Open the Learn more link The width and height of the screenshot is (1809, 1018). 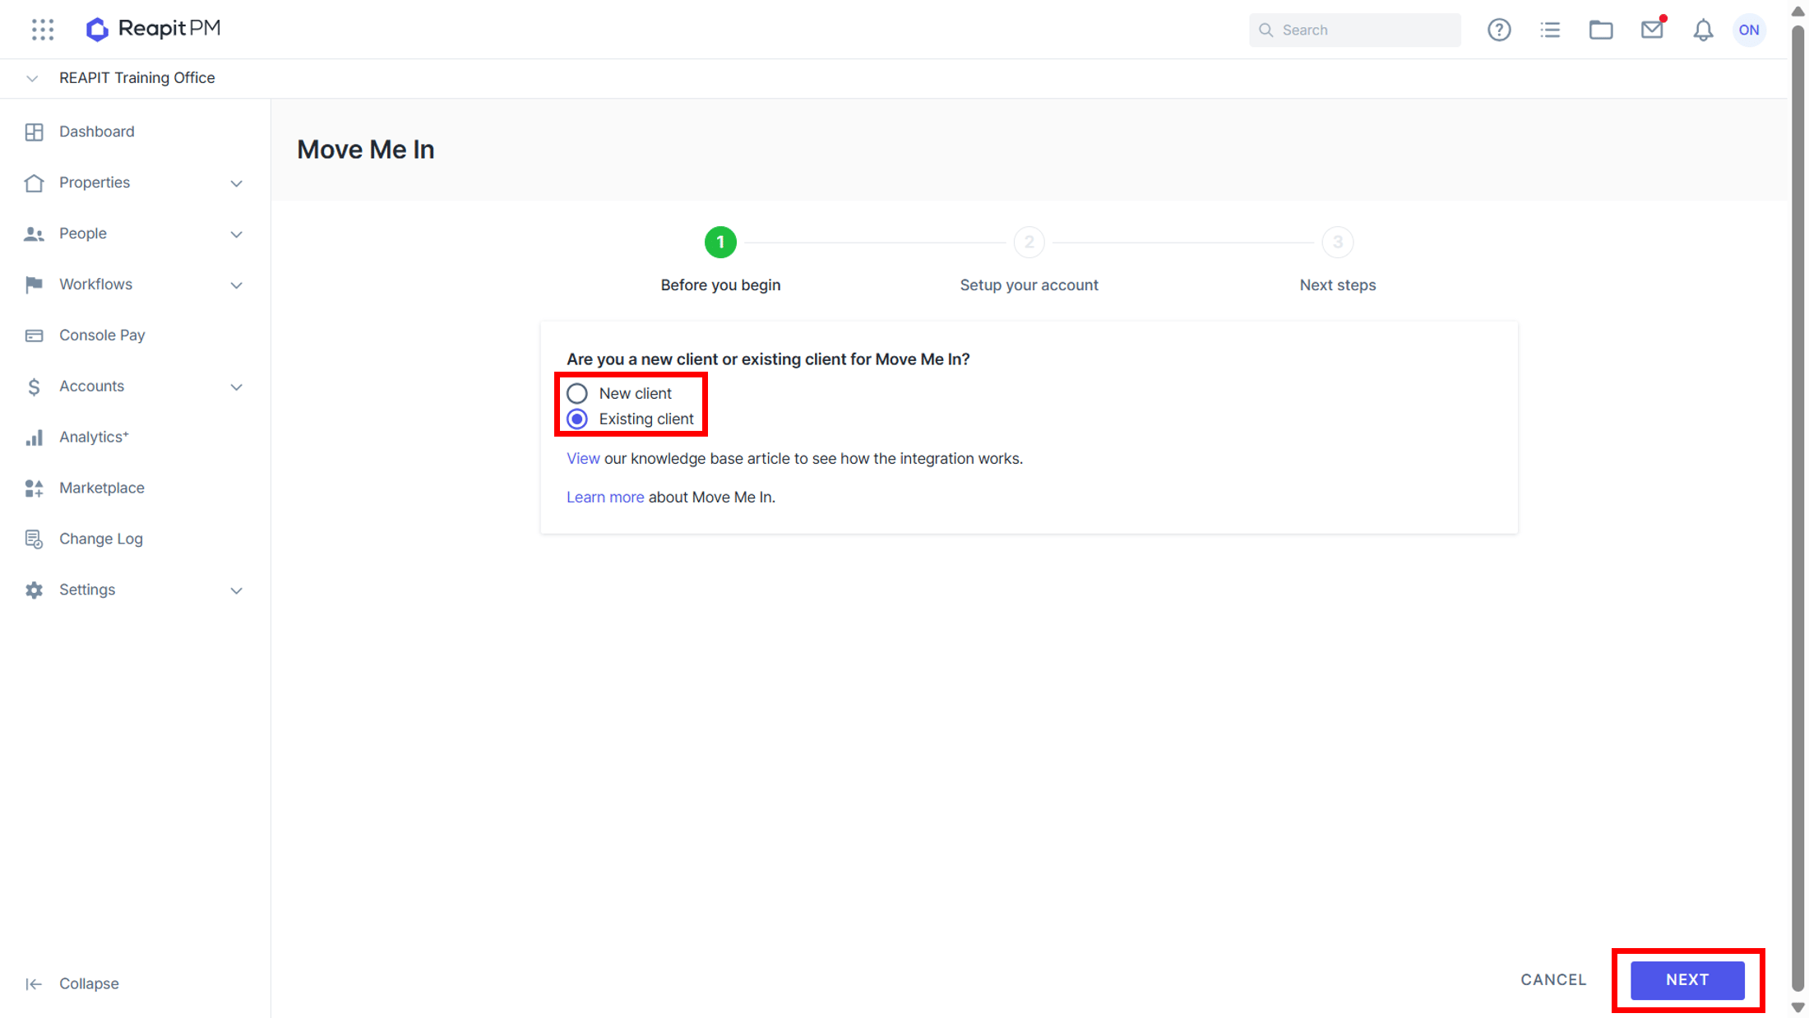coord(605,497)
